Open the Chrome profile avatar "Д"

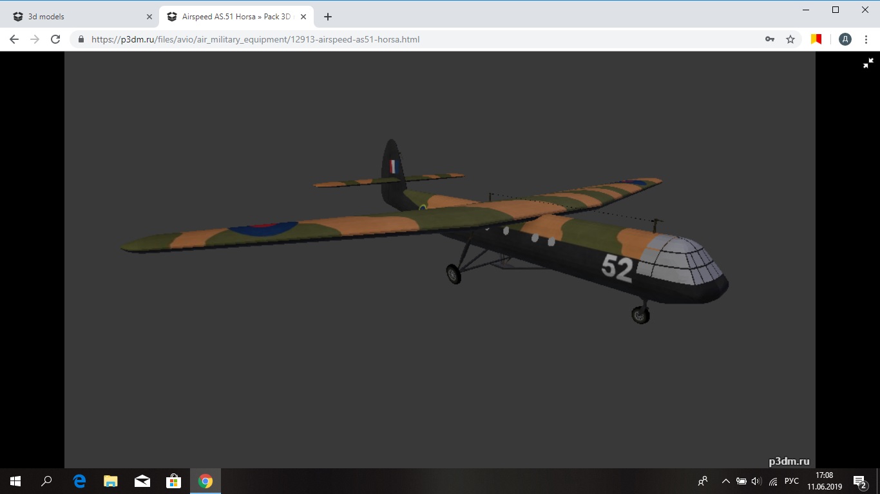[845, 39]
